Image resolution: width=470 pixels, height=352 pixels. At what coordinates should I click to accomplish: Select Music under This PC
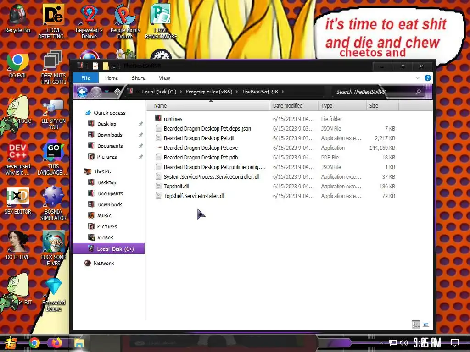(x=104, y=215)
